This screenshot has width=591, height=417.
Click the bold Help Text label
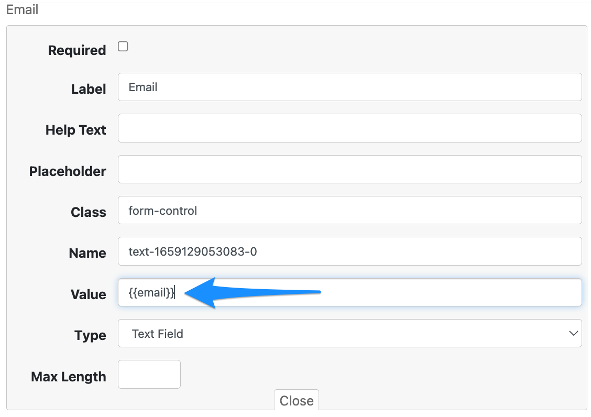(x=76, y=130)
